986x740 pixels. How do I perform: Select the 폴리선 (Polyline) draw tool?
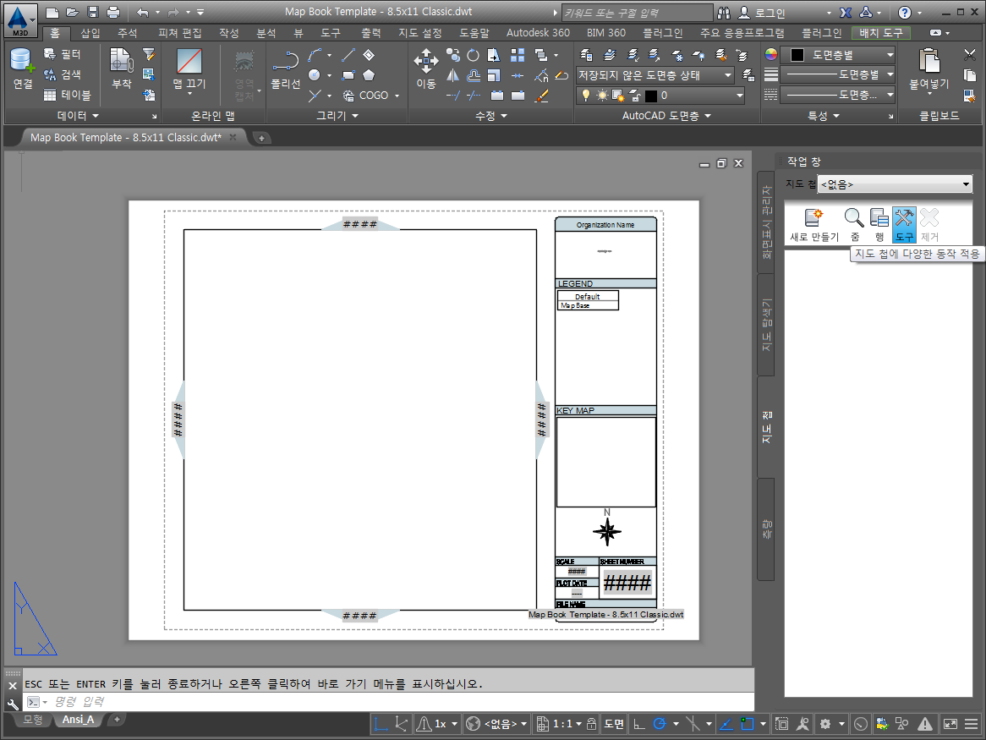286,69
